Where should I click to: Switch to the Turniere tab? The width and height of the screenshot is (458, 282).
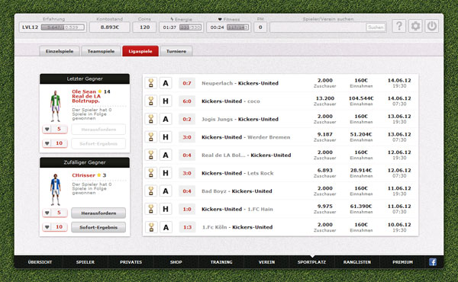176,51
